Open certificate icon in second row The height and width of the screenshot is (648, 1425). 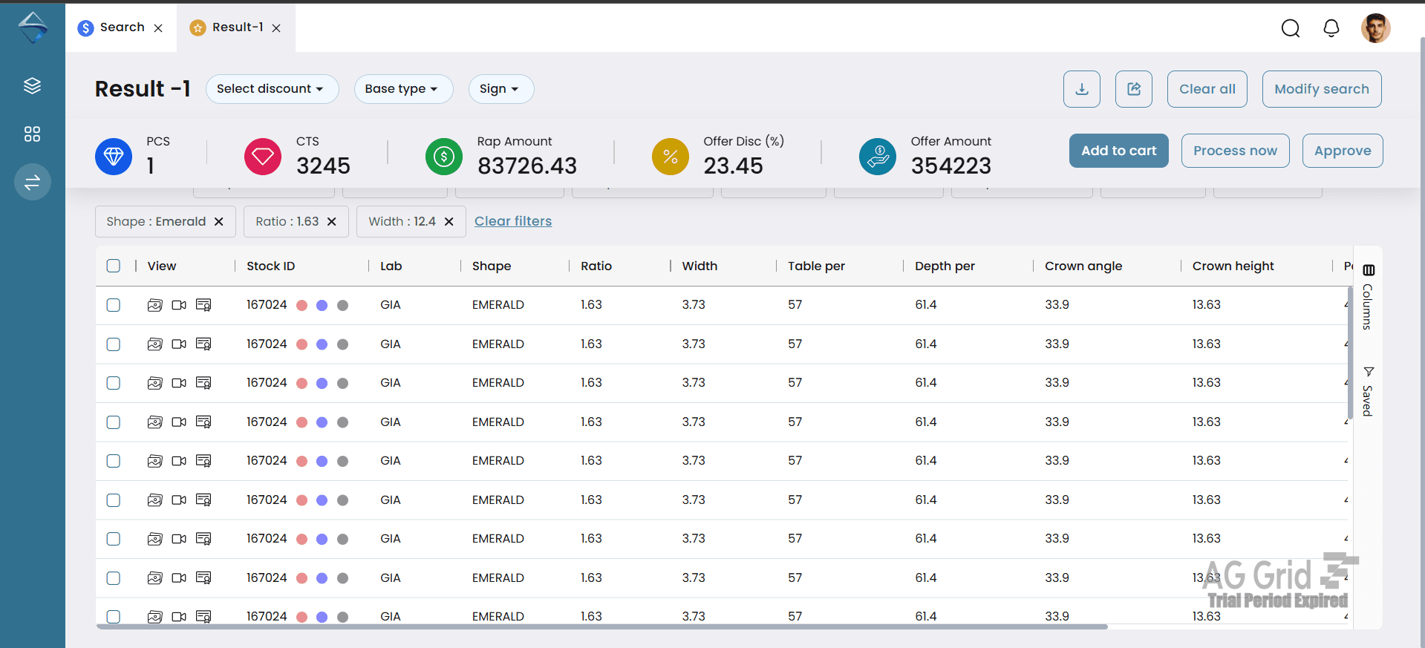click(x=203, y=344)
